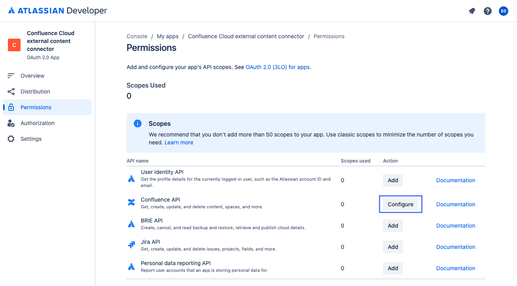Open Confluence API Documentation link

pos(456,204)
